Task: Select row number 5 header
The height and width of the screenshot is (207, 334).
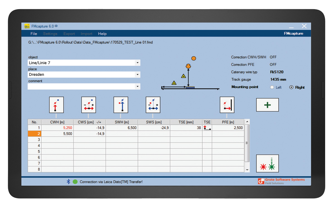Action: click(35, 151)
